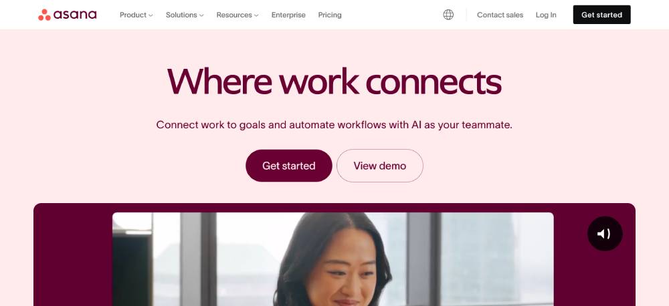Click the "Where work connects" headline

(x=334, y=82)
